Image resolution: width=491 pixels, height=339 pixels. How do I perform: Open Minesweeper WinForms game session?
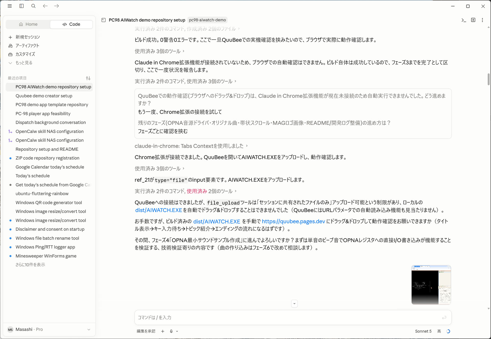[x=49, y=256]
